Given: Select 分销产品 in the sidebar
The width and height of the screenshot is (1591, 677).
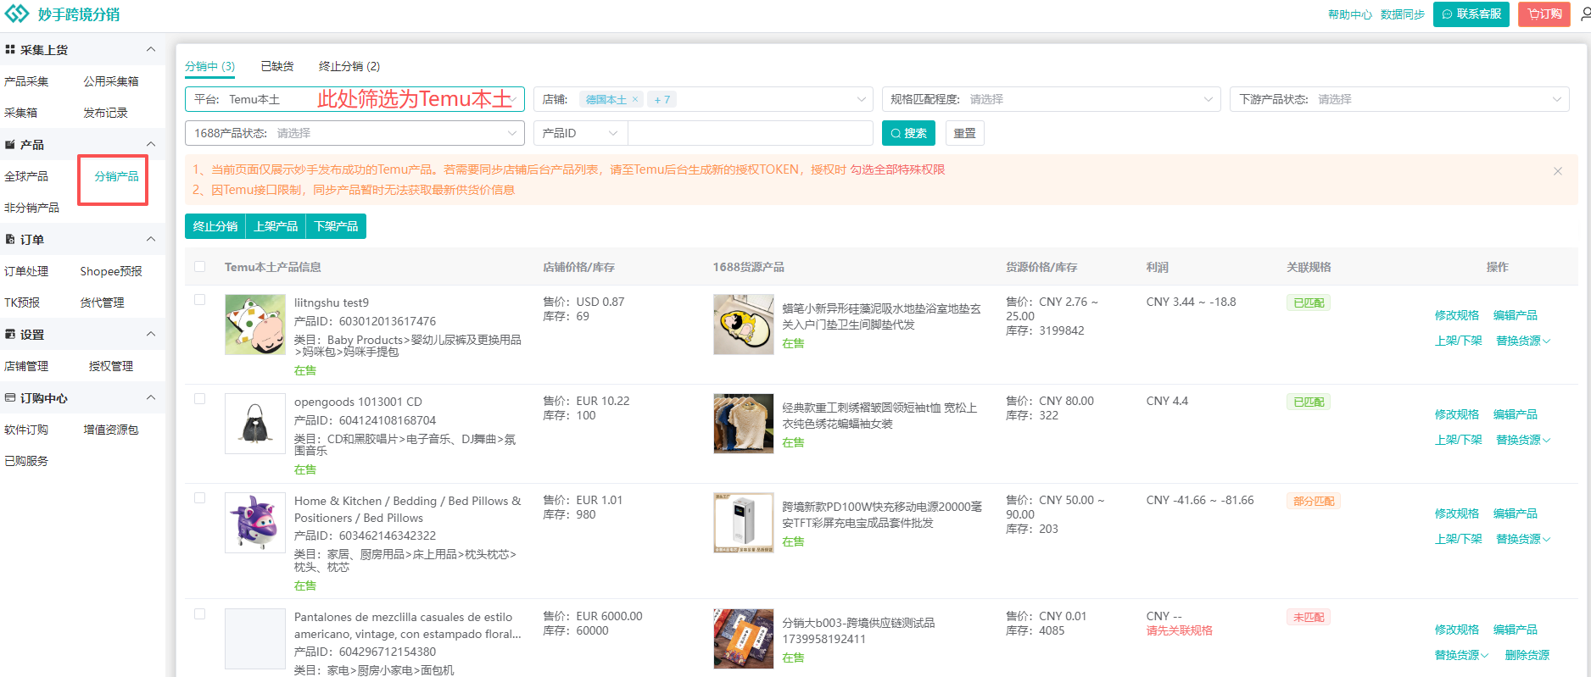Looking at the screenshot, I should pos(116,176).
